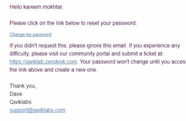
Task: Click the text 'submit a ticket at'
Action: point(142,54)
